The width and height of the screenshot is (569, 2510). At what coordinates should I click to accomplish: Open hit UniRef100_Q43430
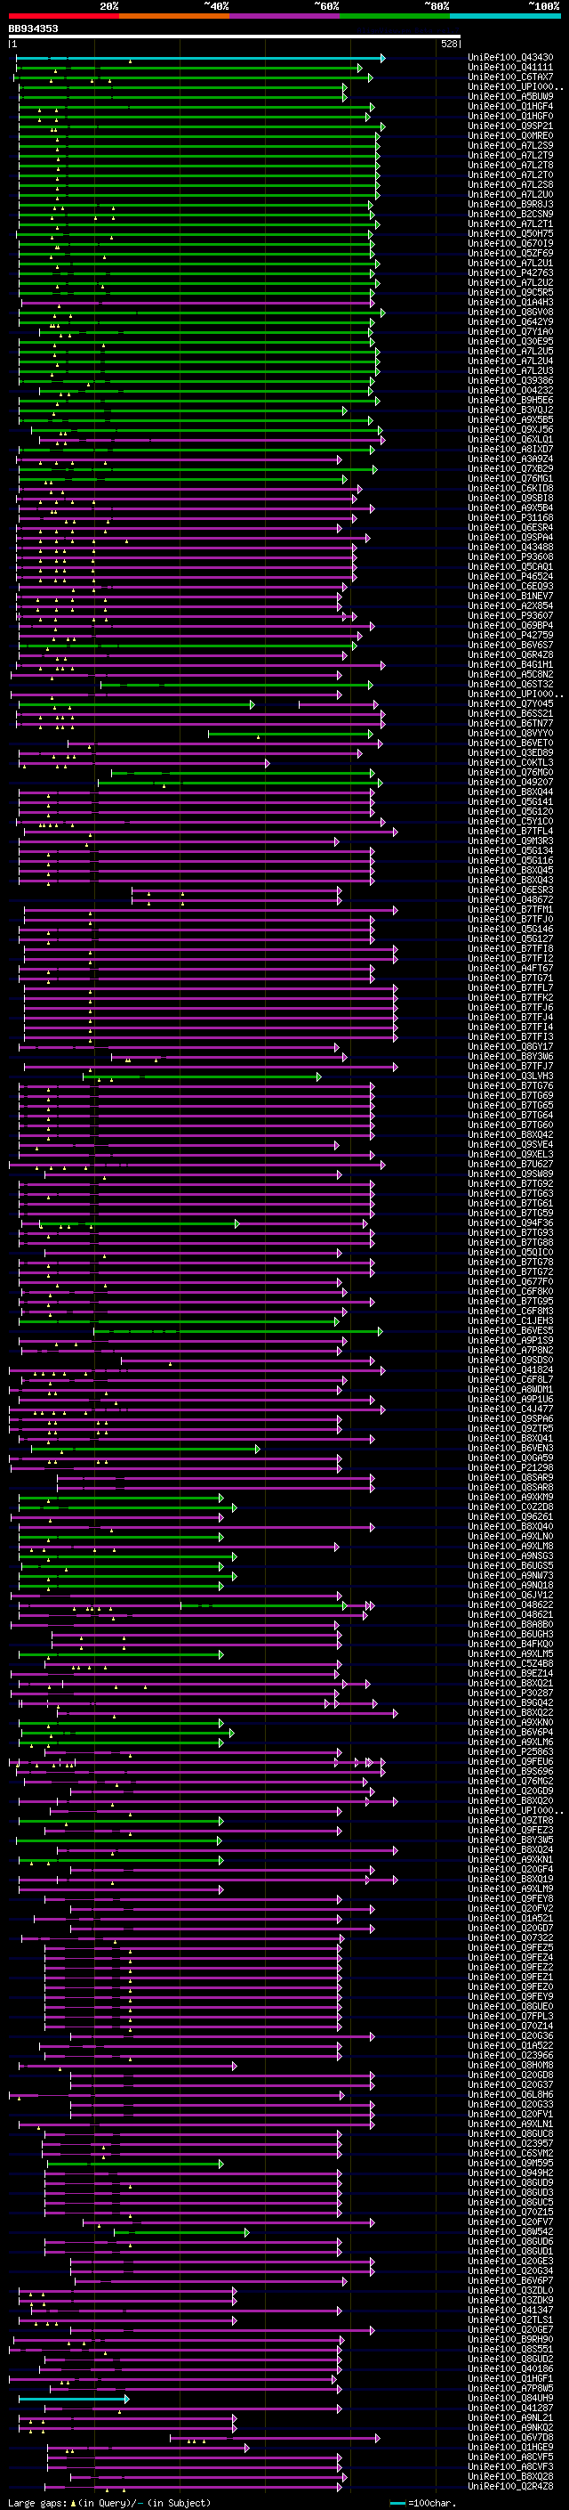(510, 59)
